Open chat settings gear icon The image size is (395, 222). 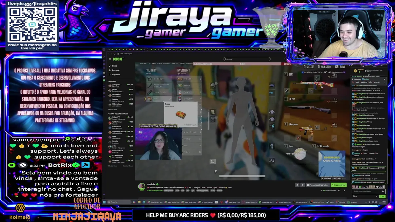376,196
